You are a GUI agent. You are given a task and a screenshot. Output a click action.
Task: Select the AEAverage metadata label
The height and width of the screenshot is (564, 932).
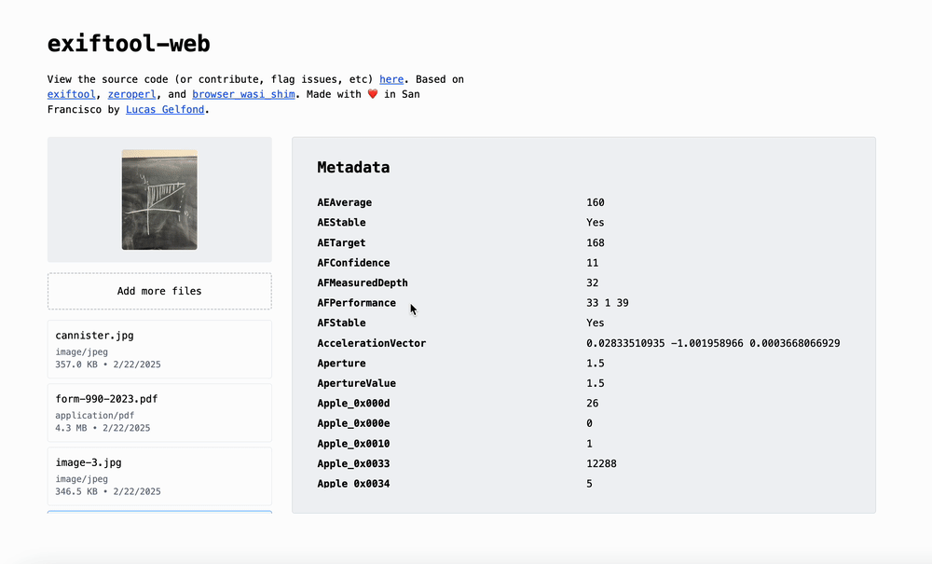[344, 202]
